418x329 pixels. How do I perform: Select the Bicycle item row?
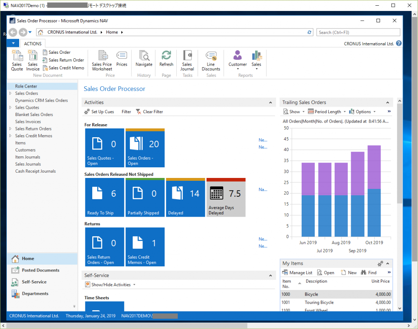point(336,294)
